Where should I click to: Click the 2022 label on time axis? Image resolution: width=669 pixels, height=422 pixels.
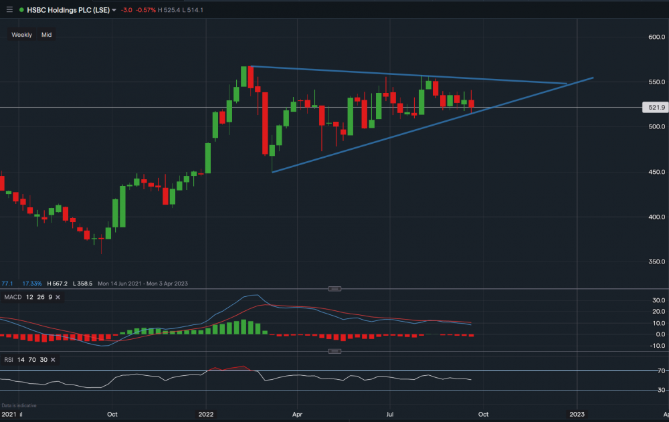click(205, 415)
